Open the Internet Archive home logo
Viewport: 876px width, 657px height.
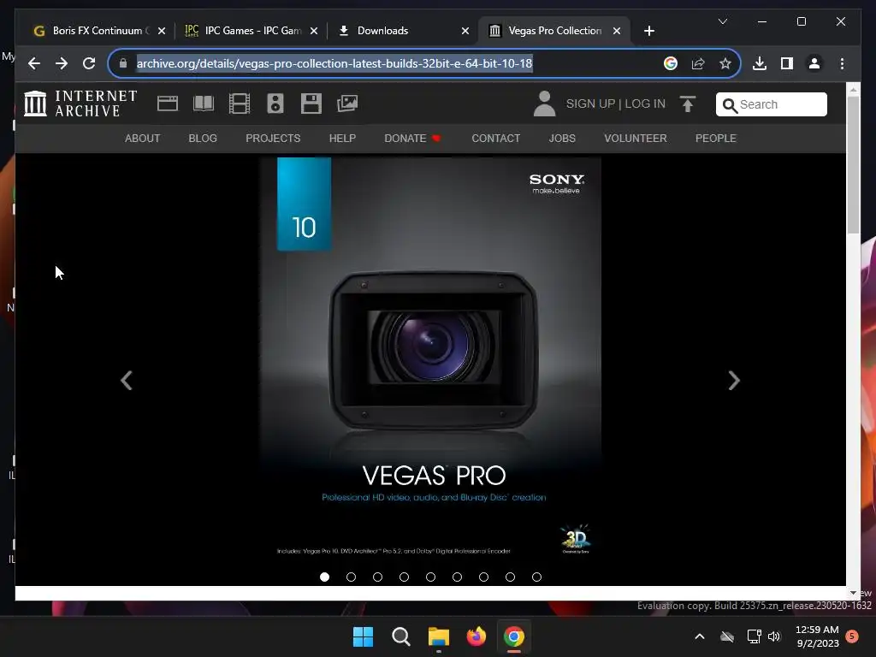[81, 104]
